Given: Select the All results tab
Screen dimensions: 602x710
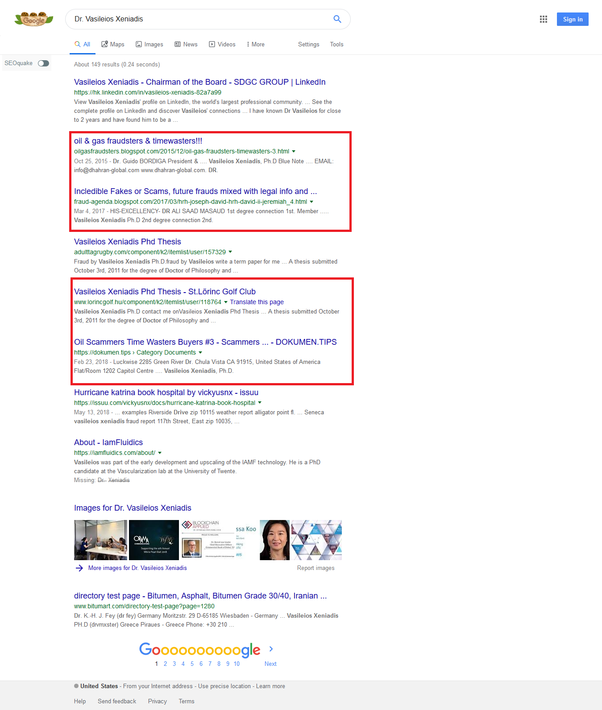Looking at the screenshot, I should 83,44.
